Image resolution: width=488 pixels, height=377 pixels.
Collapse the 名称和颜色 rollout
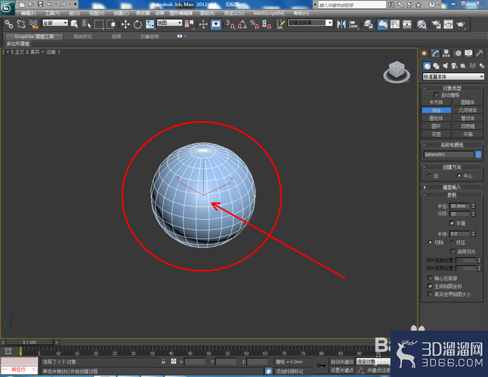click(452, 145)
